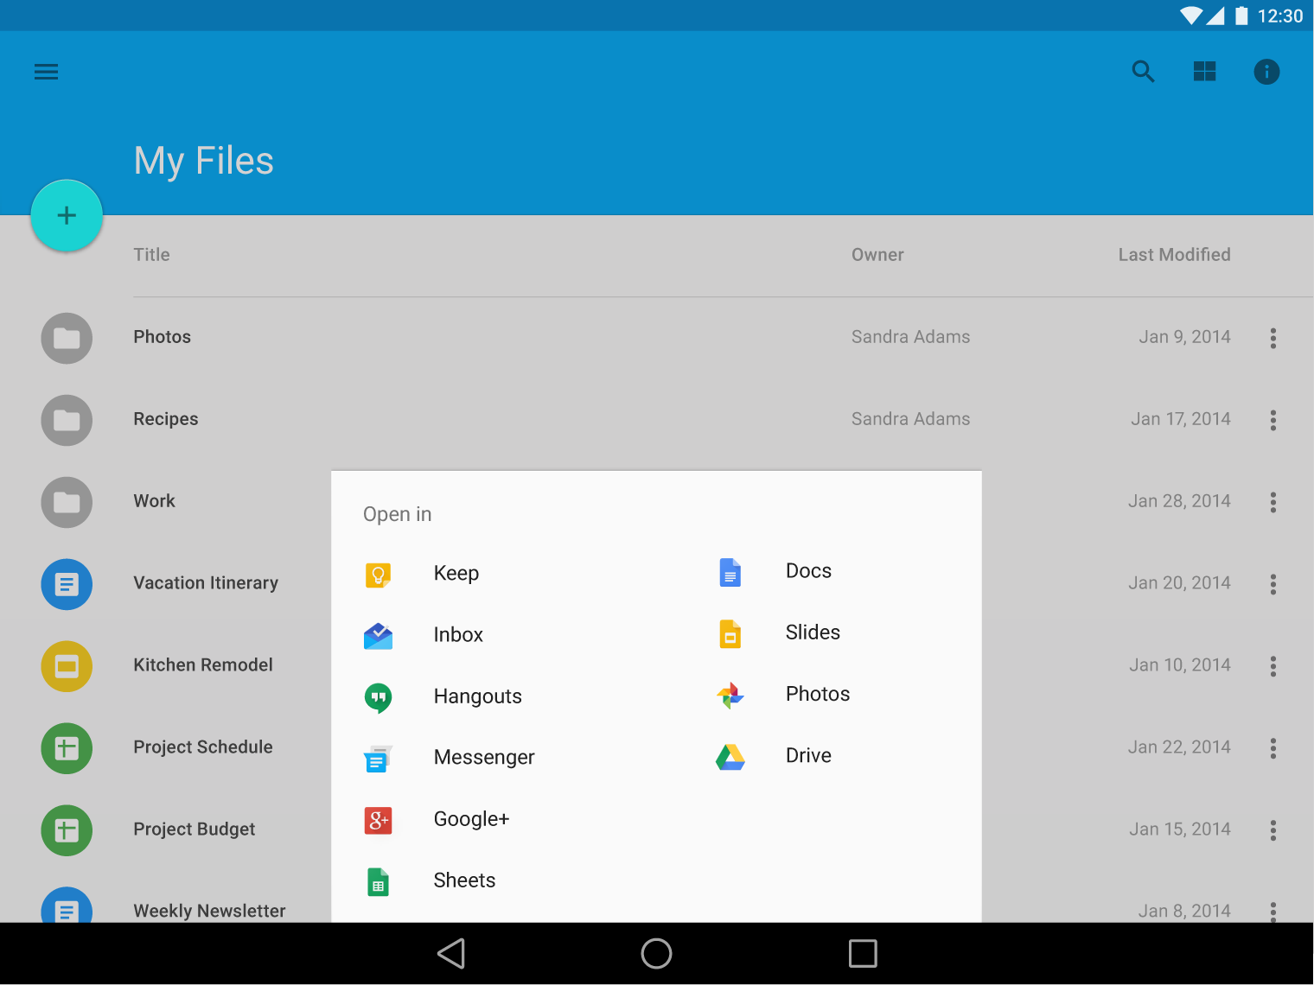Image resolution: width=1314 pixels, height=985 pixels.
Task: Click Project Schedule file name
Action: [x=203, y=747]
